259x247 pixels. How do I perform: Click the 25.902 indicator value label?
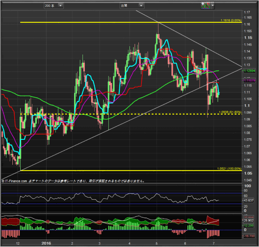point(248,221)
